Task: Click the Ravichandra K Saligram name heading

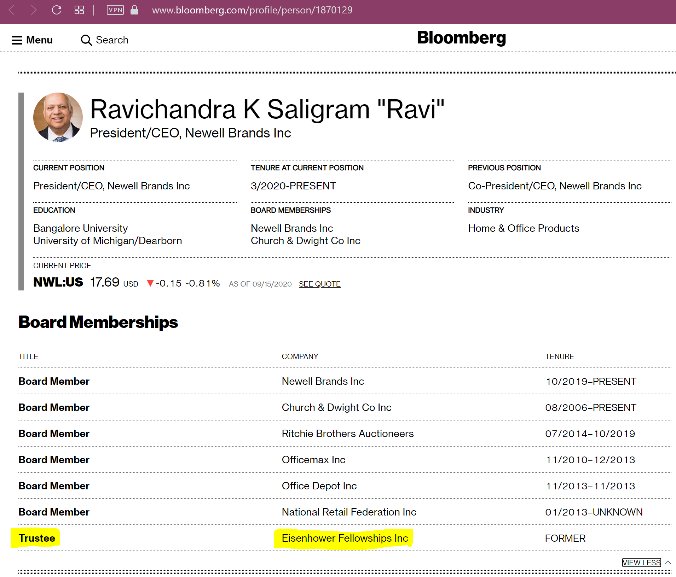Action: pos(267,110)
